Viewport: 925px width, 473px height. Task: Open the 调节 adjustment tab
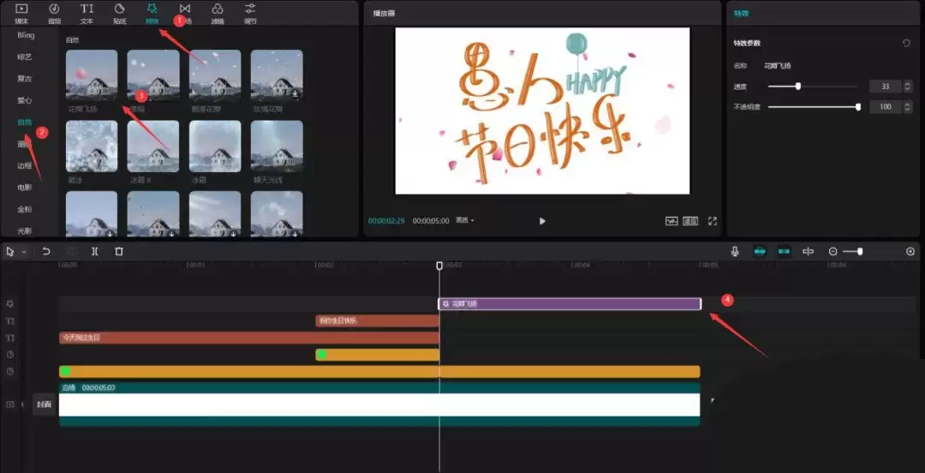[250, 14]
